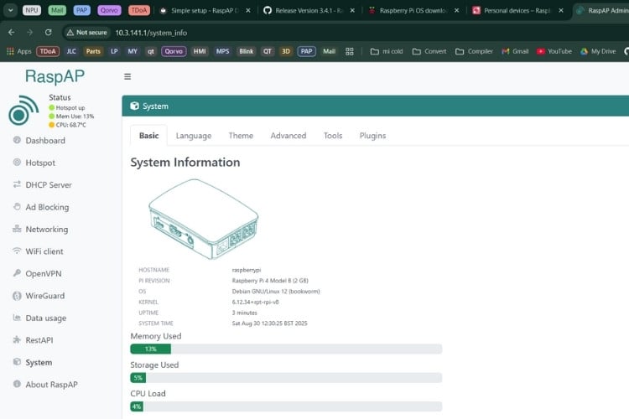Open the WiFi client signal icon
The width and height of the screenshot is (629, 419).
[x=17, y=251]
